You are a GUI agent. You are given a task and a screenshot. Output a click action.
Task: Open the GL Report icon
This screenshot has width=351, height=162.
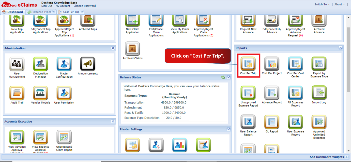272,122
